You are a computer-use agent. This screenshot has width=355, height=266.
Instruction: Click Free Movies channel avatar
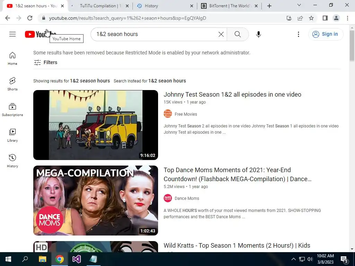[168, 114]
